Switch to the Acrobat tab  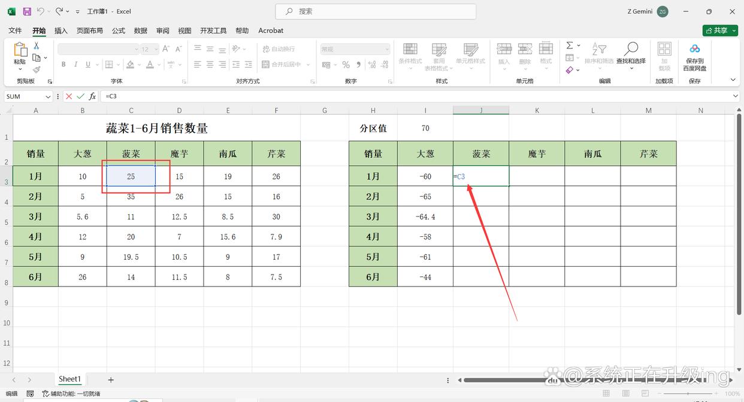coord(271,31)
